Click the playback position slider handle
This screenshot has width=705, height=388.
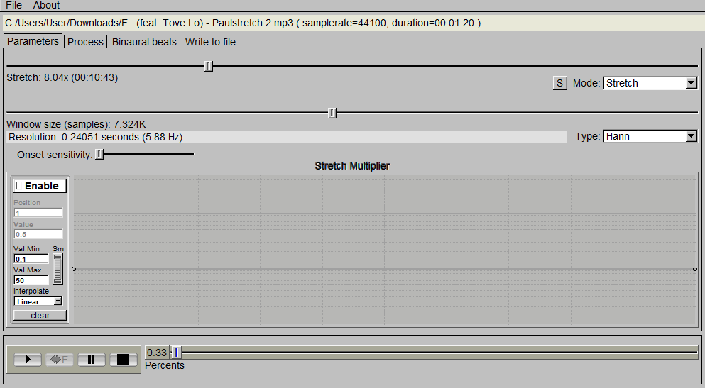coord(176,353)
